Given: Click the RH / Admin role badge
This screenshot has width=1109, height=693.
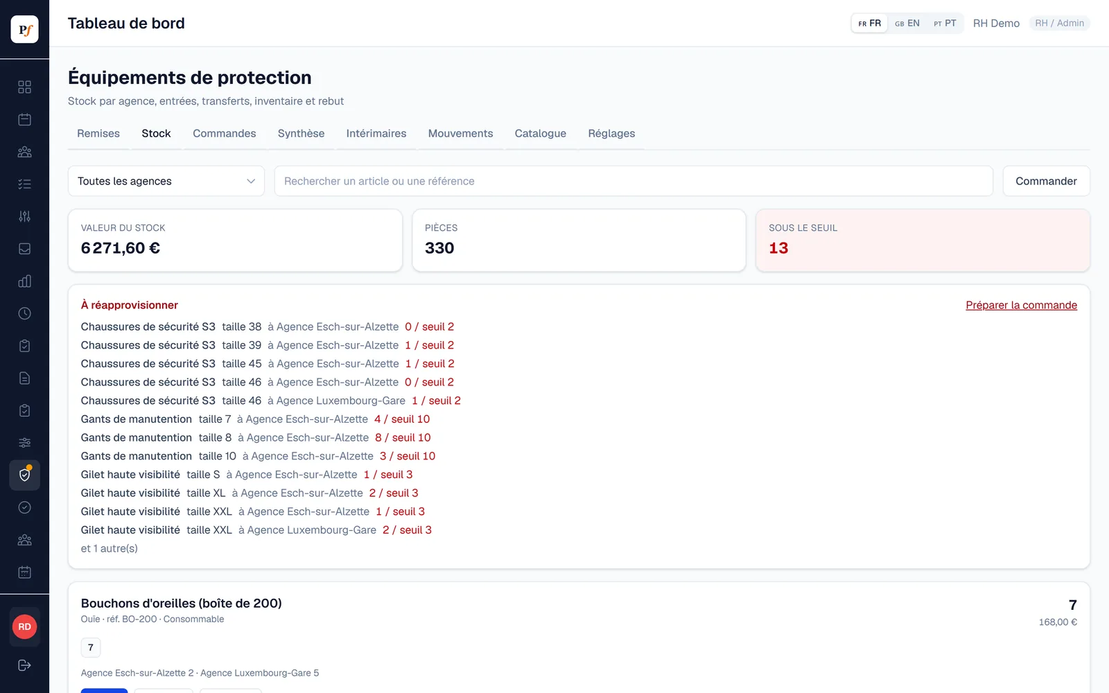Looking at the screenshot, I should click(1059, 23).
